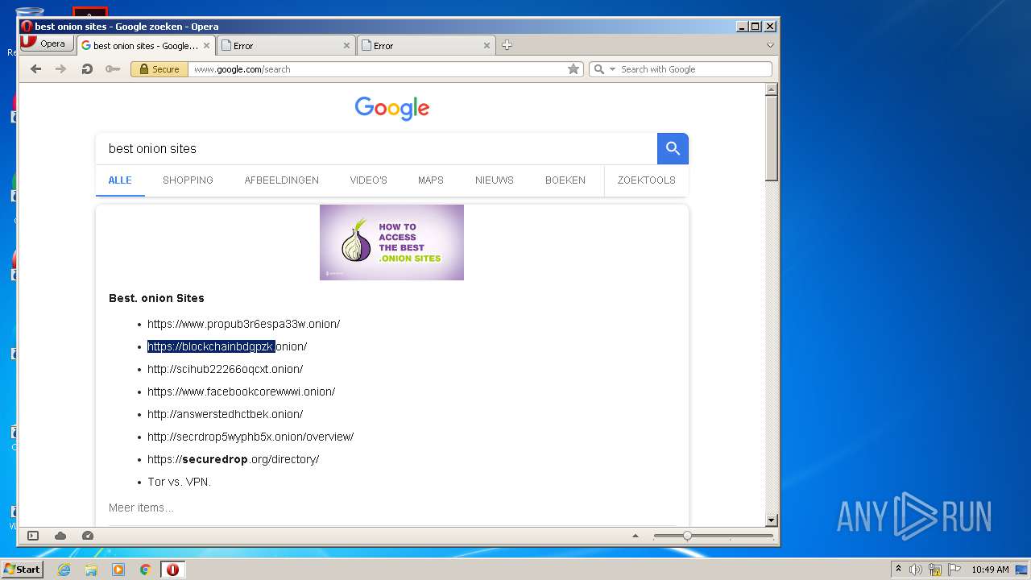Open the network status tray icon

pos(935,570)
